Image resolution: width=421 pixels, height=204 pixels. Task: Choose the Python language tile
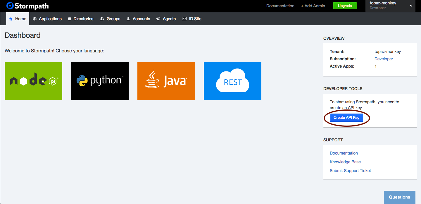pos(100,81)
